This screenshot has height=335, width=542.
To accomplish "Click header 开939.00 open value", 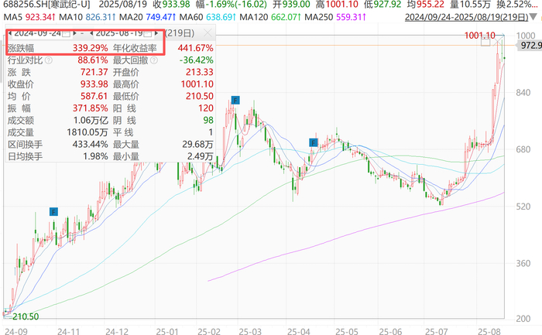I will click(x=291, y=5).
